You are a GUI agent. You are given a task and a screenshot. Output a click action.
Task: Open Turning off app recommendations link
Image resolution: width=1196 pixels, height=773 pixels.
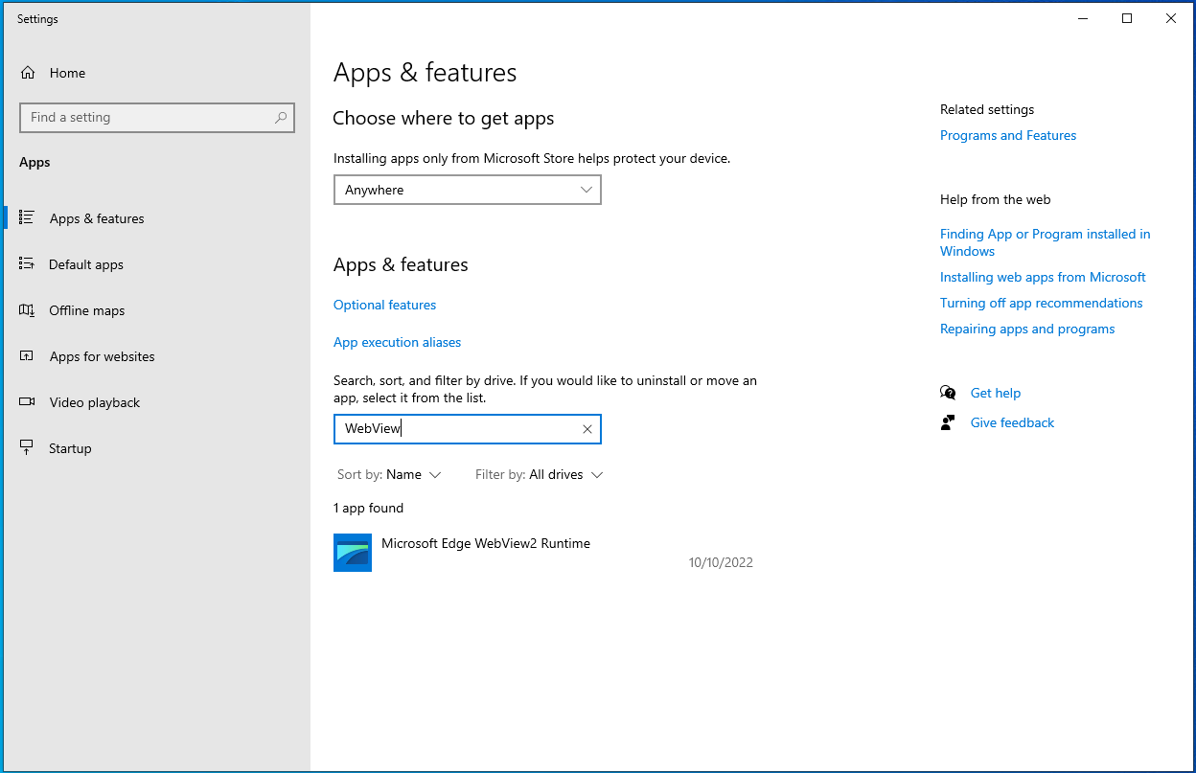point(1041,303)
